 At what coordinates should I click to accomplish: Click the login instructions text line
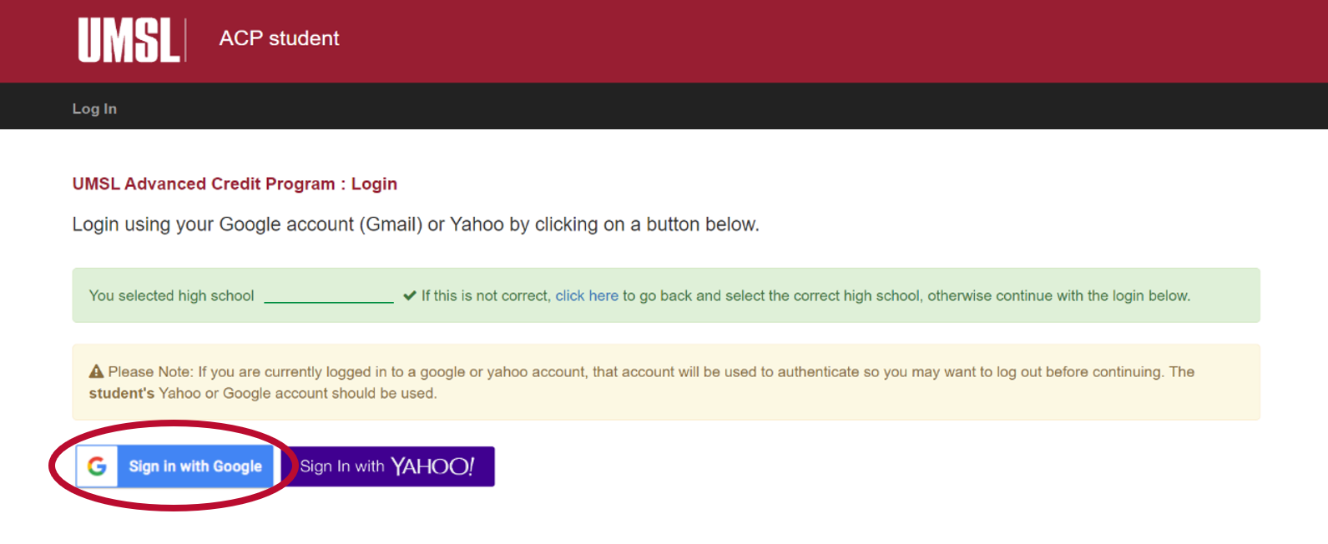point(415,224)
